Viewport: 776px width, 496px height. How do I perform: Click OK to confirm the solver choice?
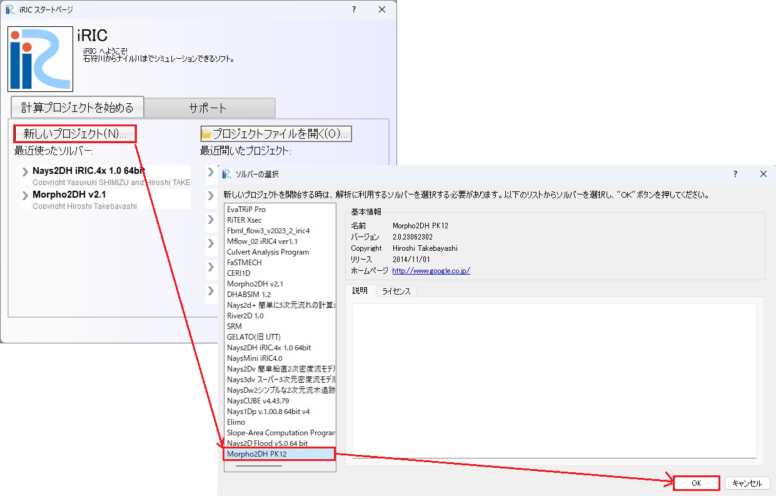click(696, 483)
